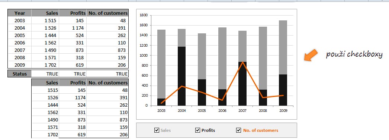Screen dimensions: 389x140
Task: Click the 'použi checkboxy' handwritten text
Action: (354, 54)
